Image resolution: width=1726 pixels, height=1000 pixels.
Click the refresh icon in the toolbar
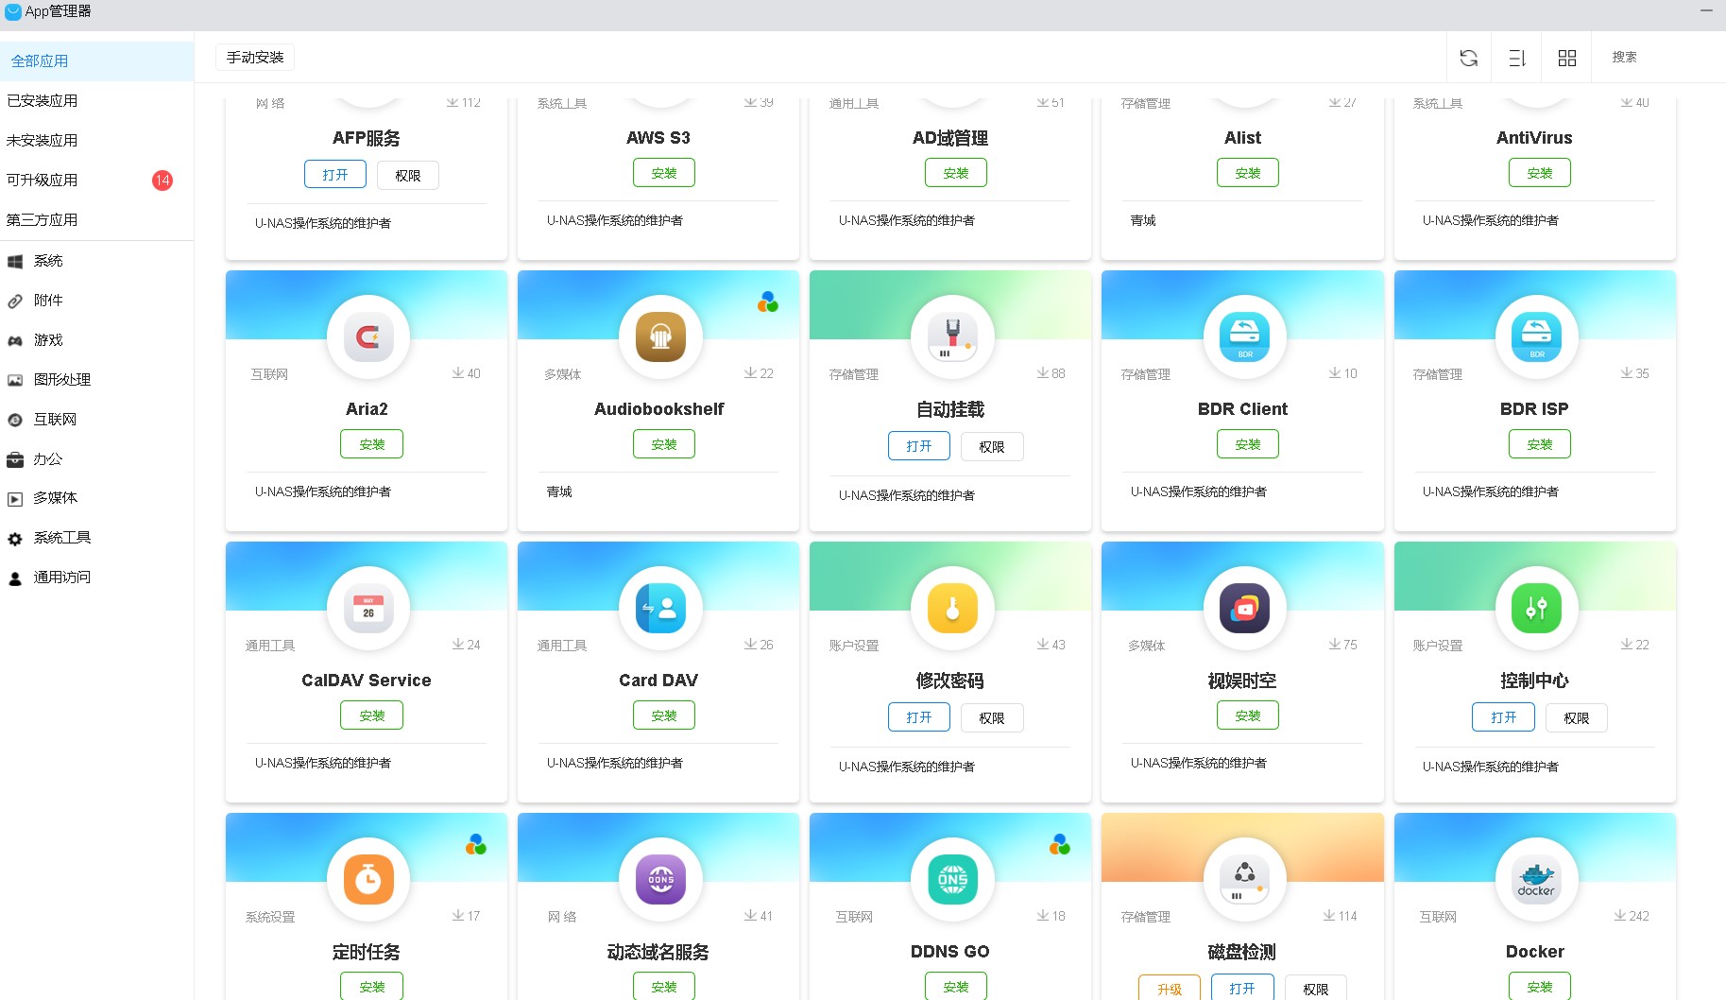click(x=1468, y=58)
